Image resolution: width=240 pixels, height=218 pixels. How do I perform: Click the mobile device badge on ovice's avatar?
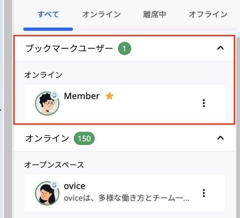pos(55,185)
